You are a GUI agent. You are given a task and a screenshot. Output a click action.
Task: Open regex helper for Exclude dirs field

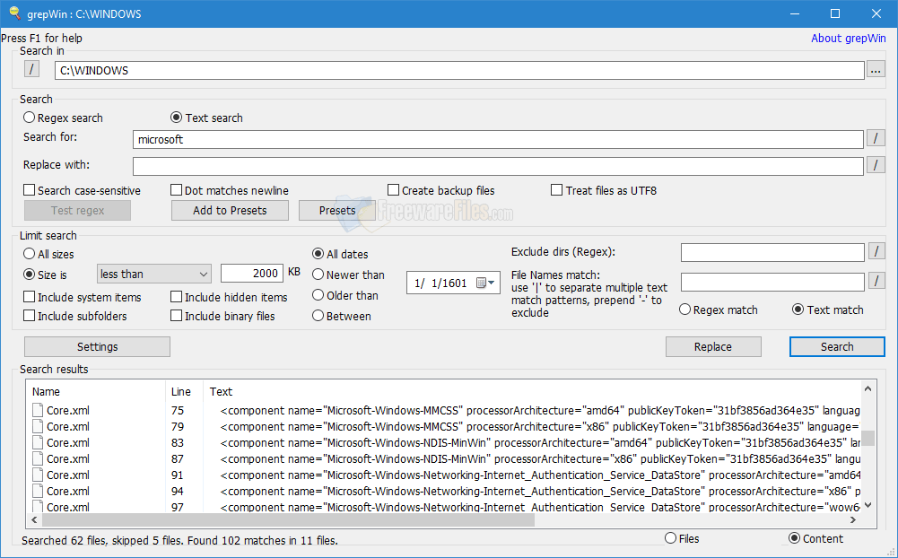point(876,252)
